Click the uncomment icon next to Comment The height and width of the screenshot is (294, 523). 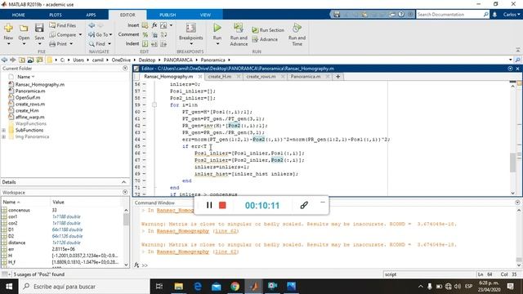154,34
